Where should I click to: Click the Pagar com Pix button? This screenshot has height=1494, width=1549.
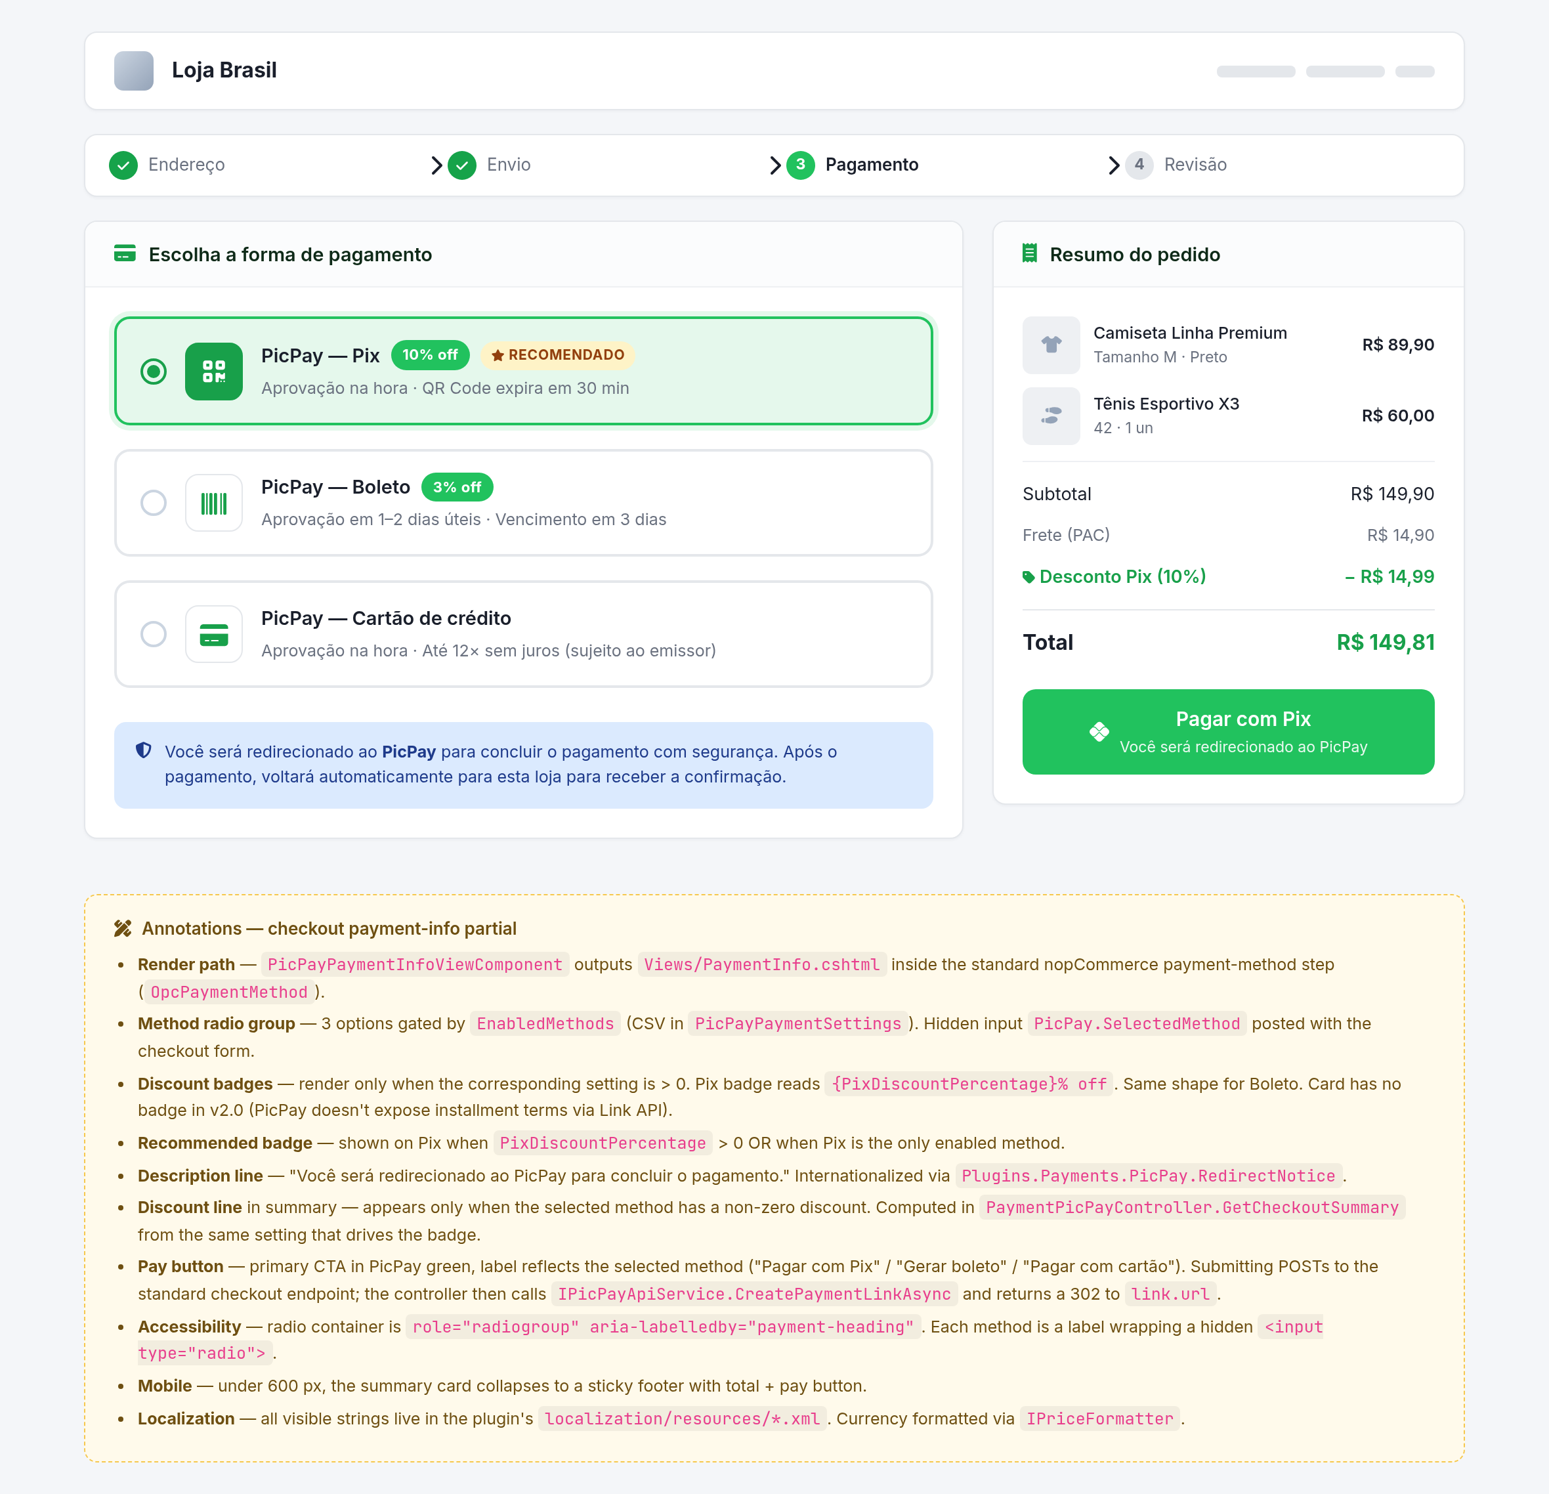pyautogui.click(x=1228, y=732)
